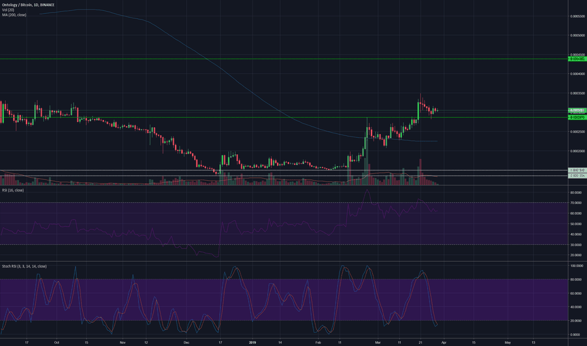587x346 pixels.
Task: Click the Stoch RSI 0.0000 scale label
Action: click(576, 335)
